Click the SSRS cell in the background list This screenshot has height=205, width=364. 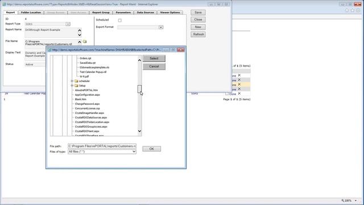click(x=195, y=93)
